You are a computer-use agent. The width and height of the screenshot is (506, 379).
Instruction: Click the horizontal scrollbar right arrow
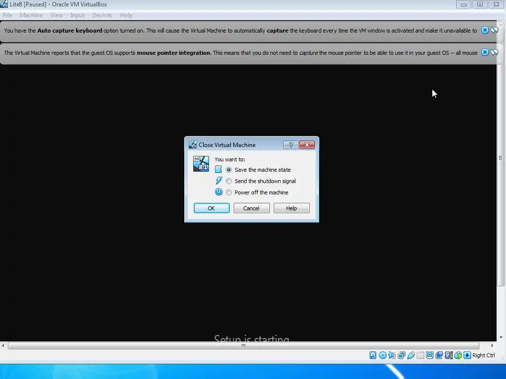(x=492, y=345)
